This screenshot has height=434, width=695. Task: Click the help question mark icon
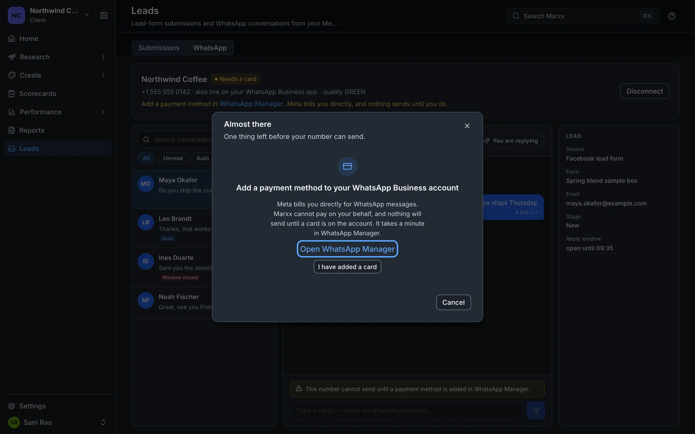point(672,16)
